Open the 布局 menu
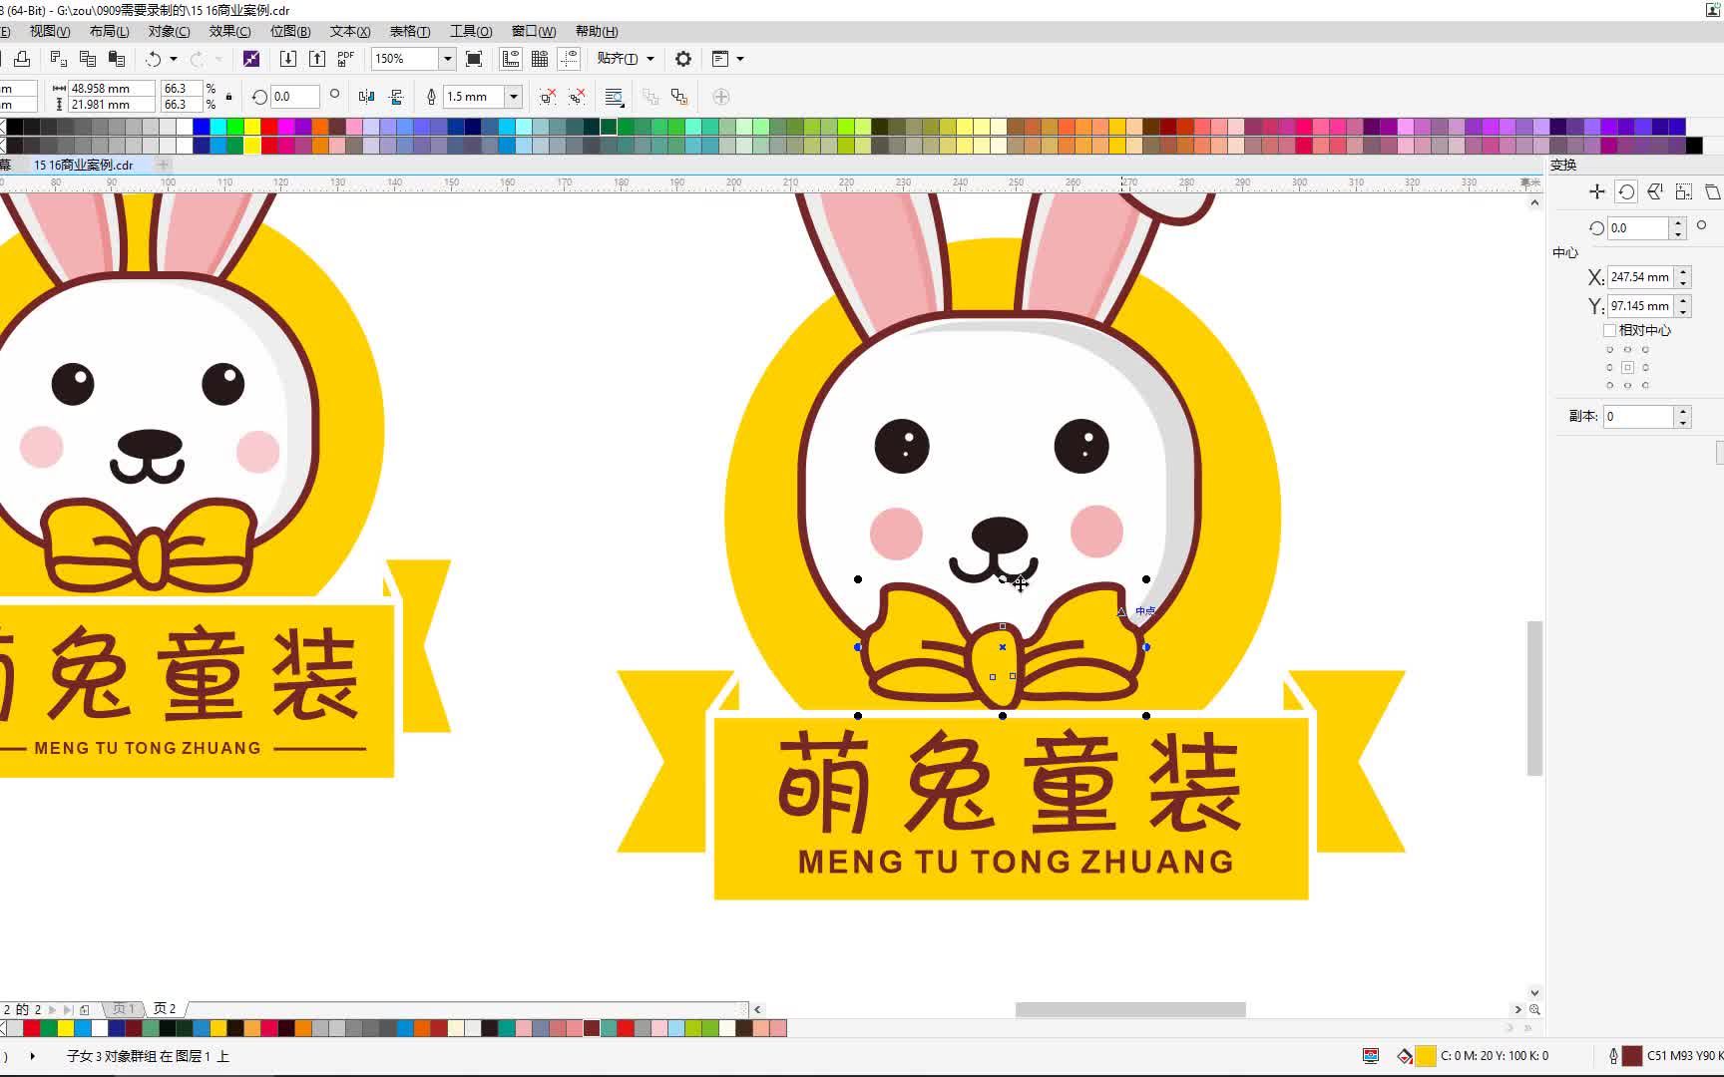The image size is (1724, 1077). [109, 31]
